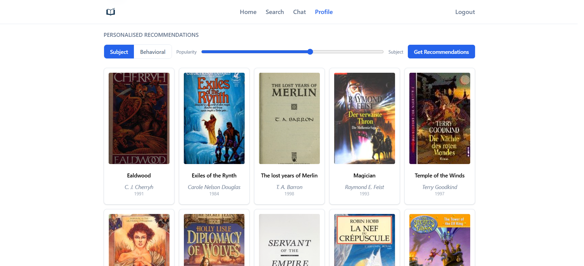Open the red-haired woman book cover

(139, 240)
